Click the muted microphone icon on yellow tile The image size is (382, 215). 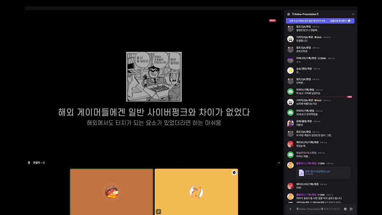[x=158, y=212]
